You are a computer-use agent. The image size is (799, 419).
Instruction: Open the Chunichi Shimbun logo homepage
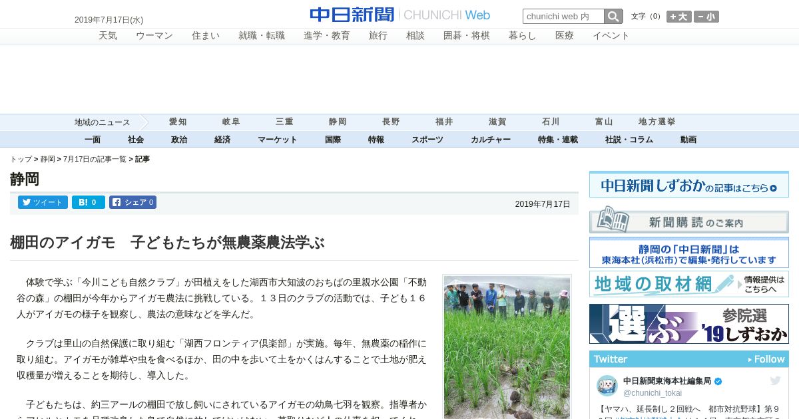[400, 15]
